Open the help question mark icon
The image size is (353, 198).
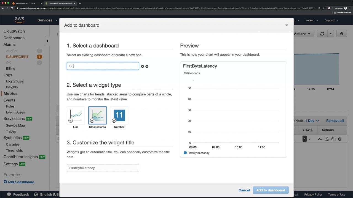tap(341, 34)
